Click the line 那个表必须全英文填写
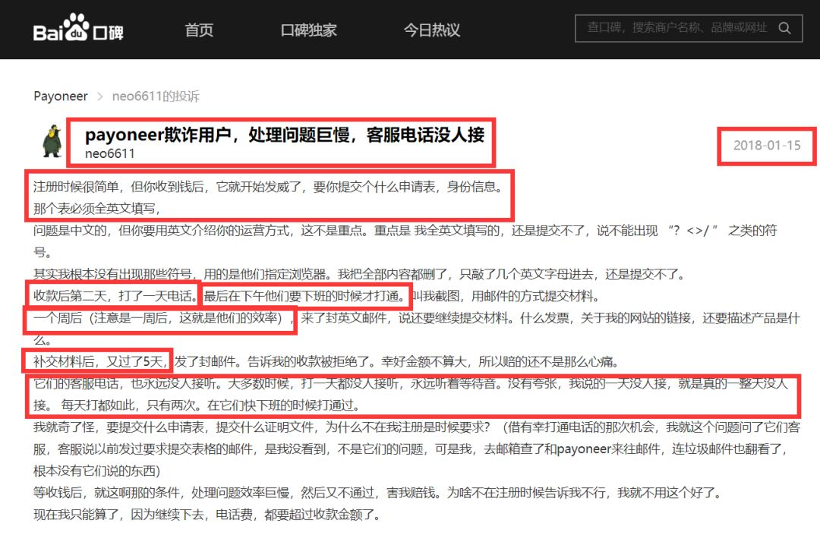Screen dimensions: 820x545 click(97, 209)
